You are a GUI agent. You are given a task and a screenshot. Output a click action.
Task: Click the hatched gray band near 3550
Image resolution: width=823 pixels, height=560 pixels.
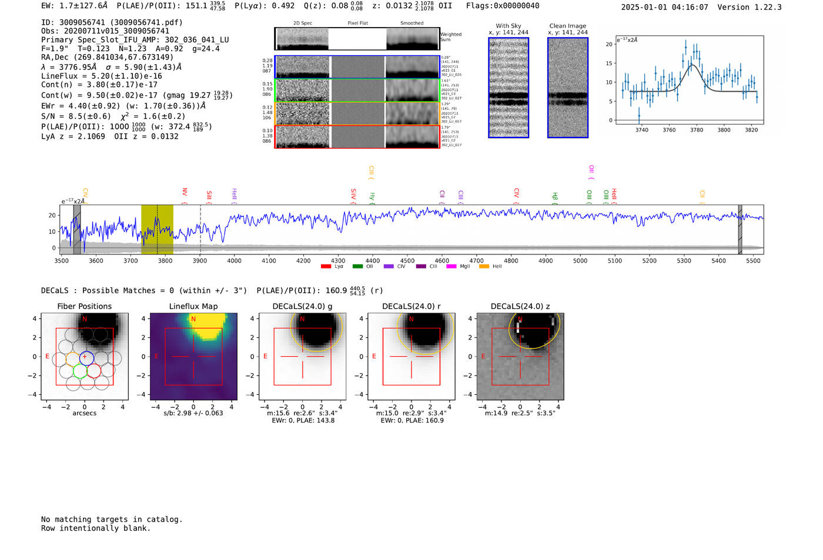point(77,230)
